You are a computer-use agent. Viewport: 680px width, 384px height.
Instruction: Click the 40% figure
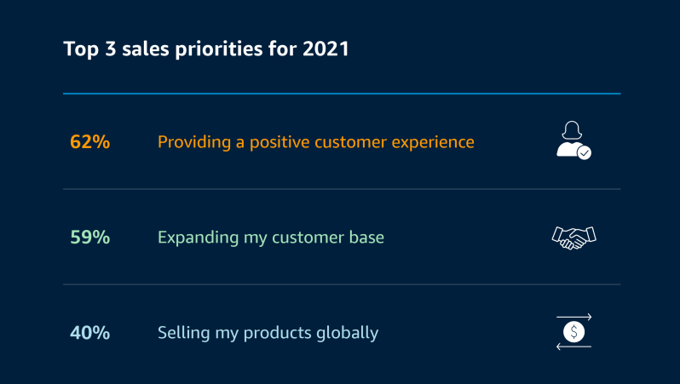[x=89, y=332]
